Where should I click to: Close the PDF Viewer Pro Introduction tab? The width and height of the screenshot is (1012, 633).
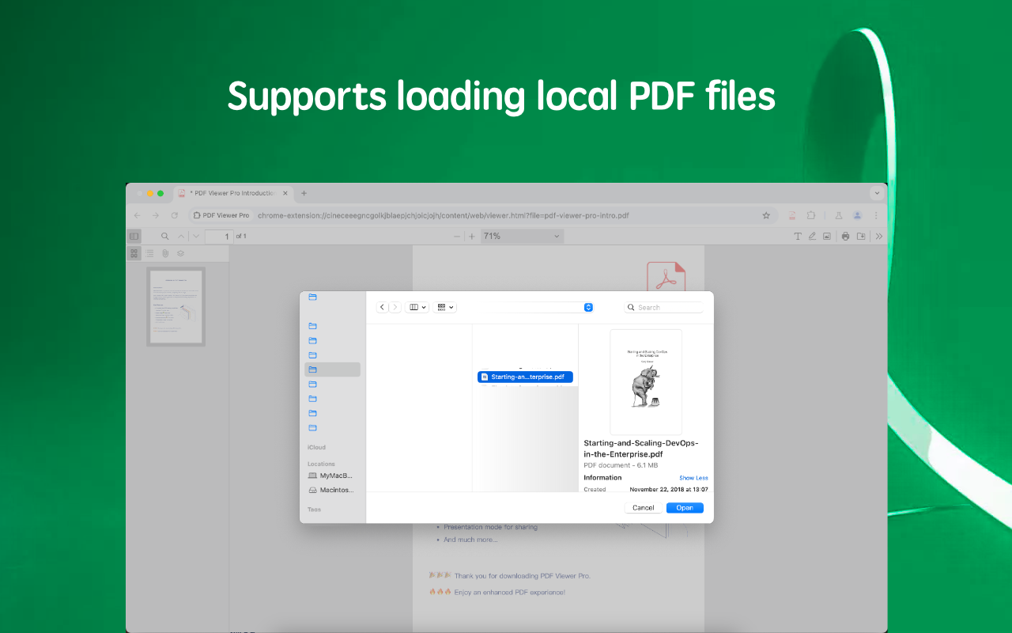click(x=285, y=193)
